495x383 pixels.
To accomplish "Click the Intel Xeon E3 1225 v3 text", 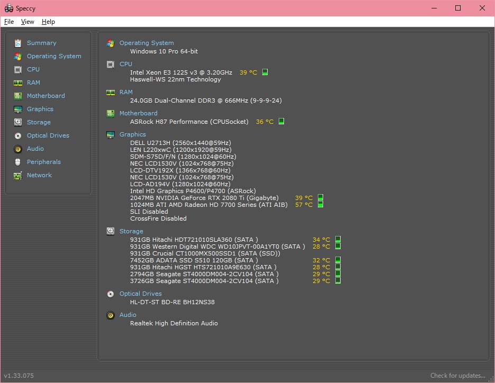I will point(181,72).
